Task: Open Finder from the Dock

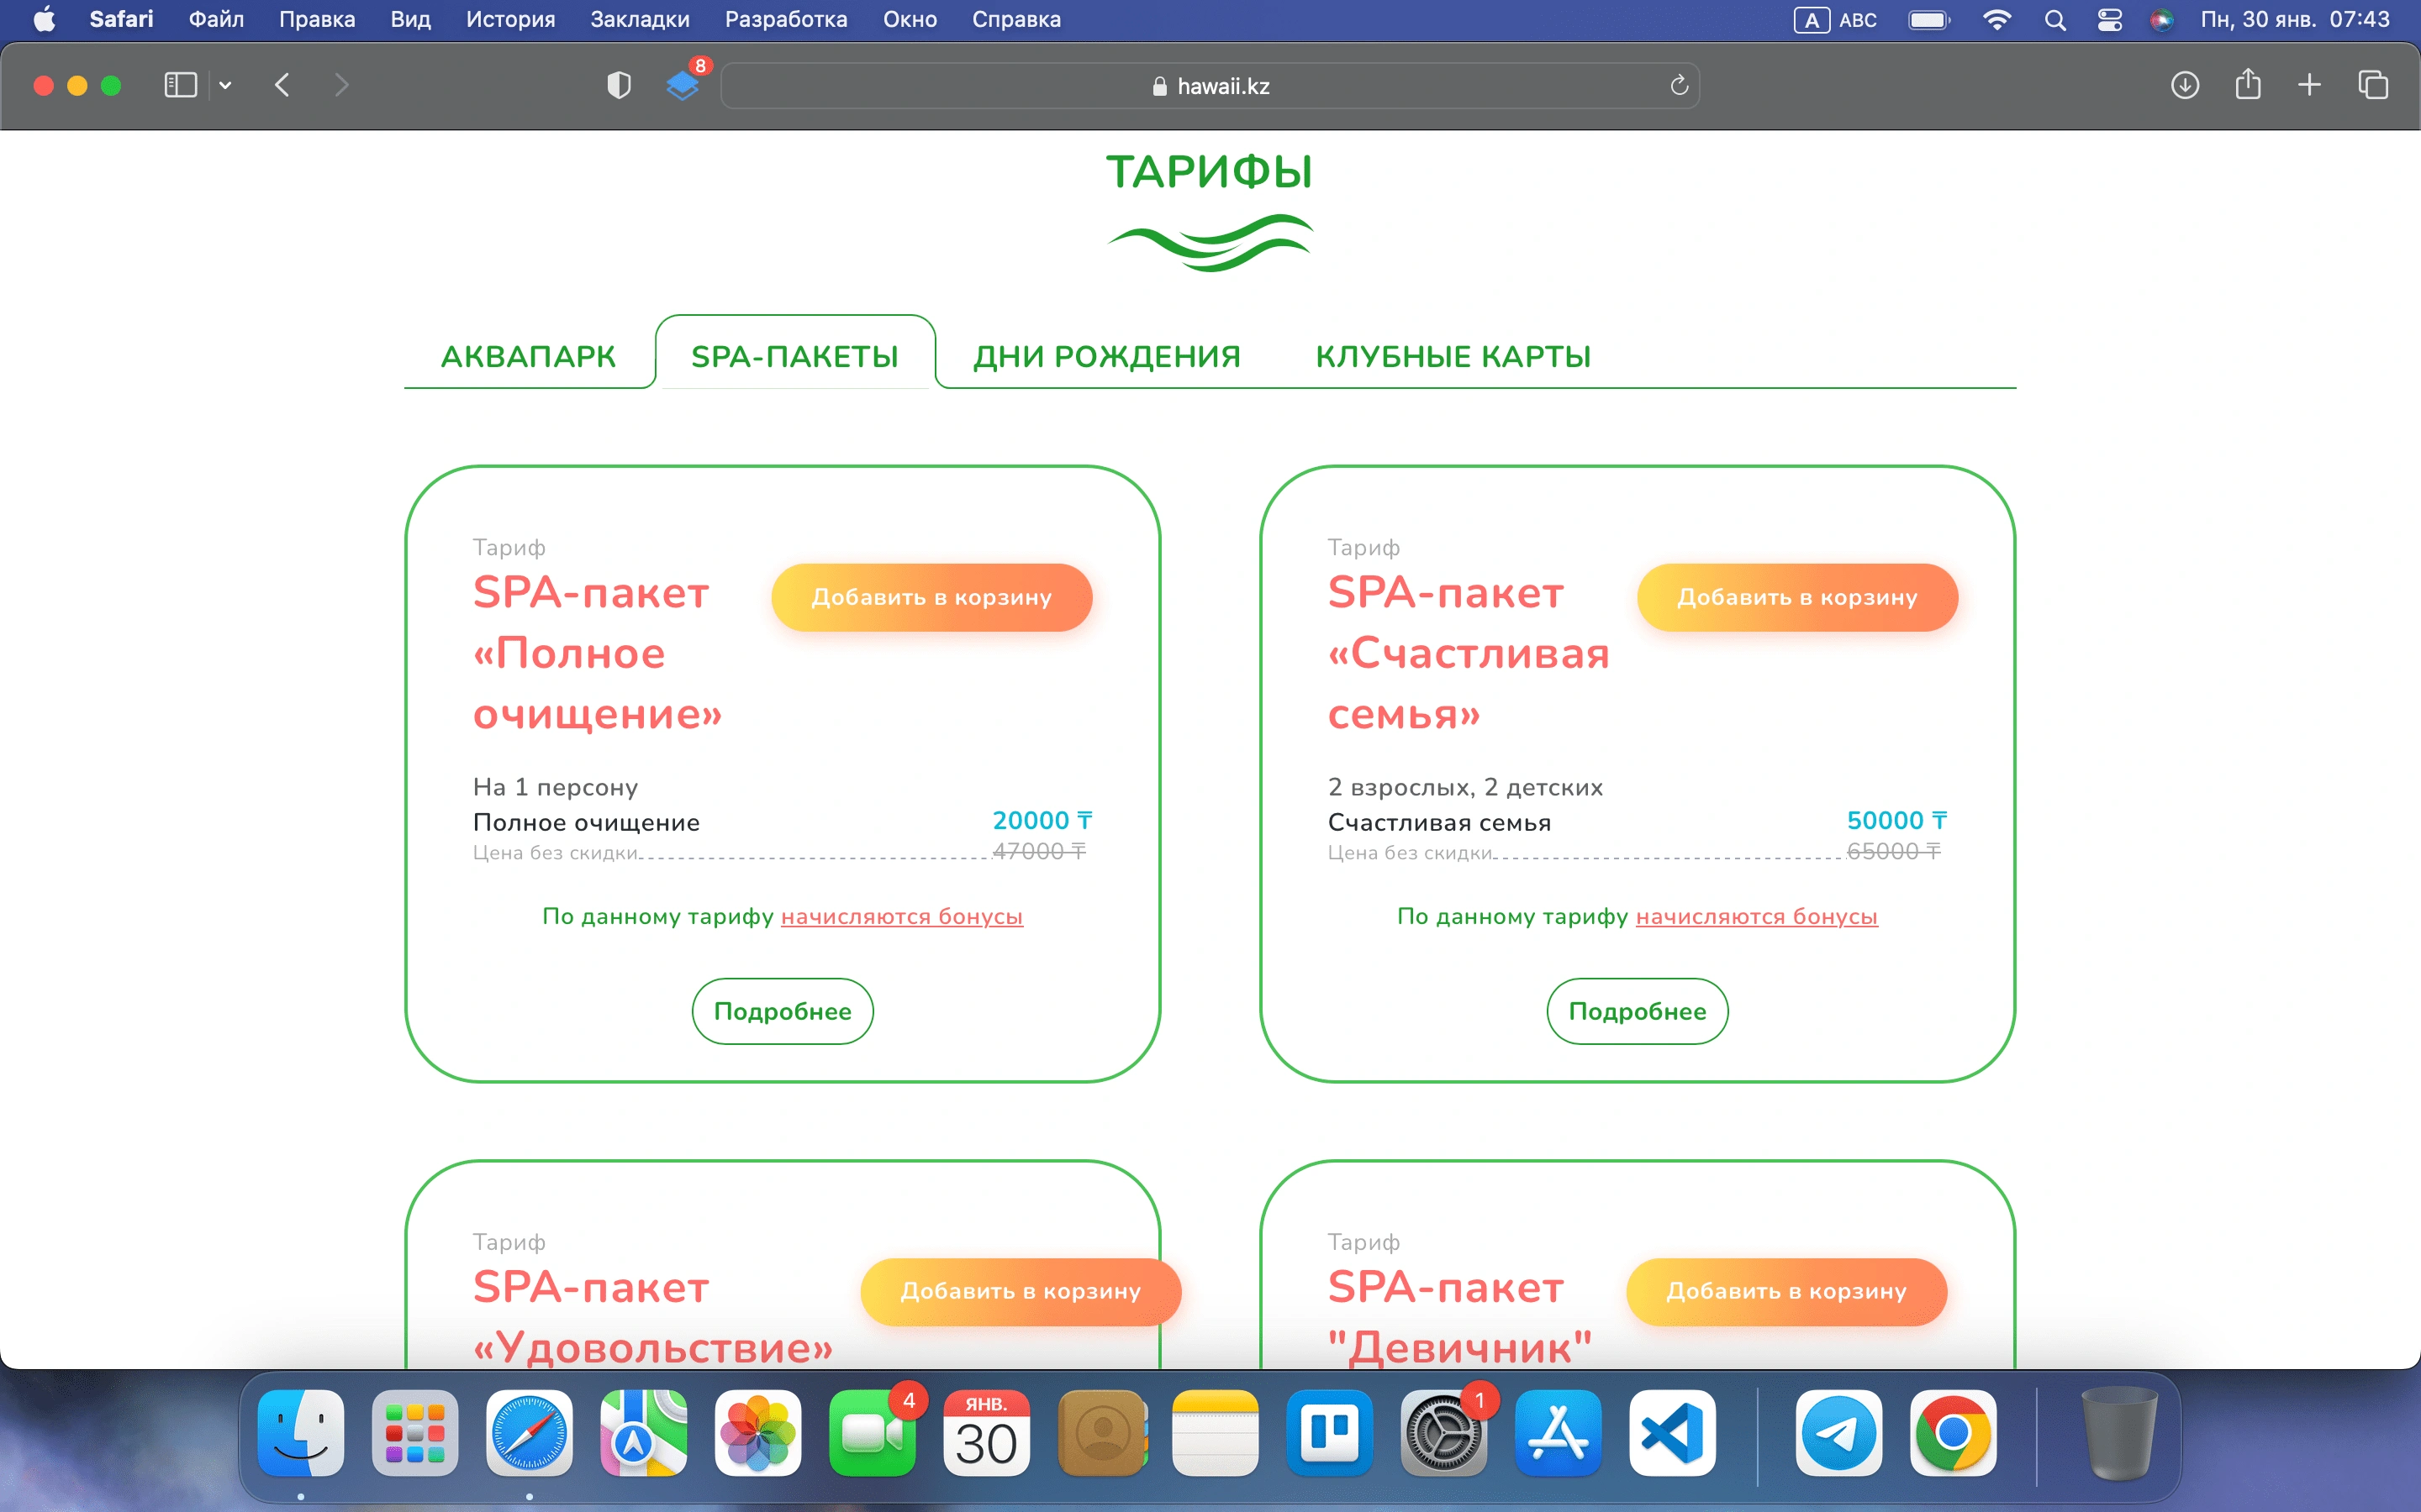Action: click(301, 1433)
